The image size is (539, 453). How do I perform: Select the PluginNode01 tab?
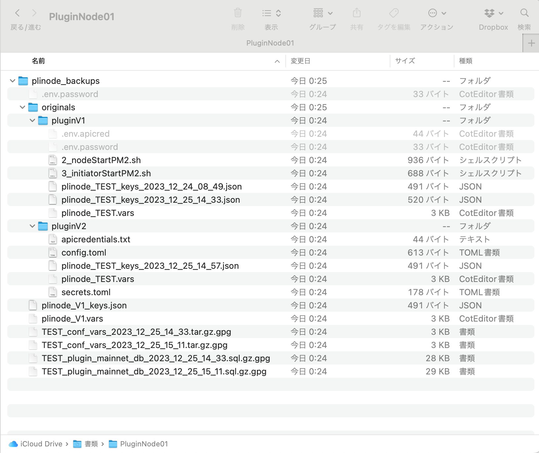pos(270,43)
